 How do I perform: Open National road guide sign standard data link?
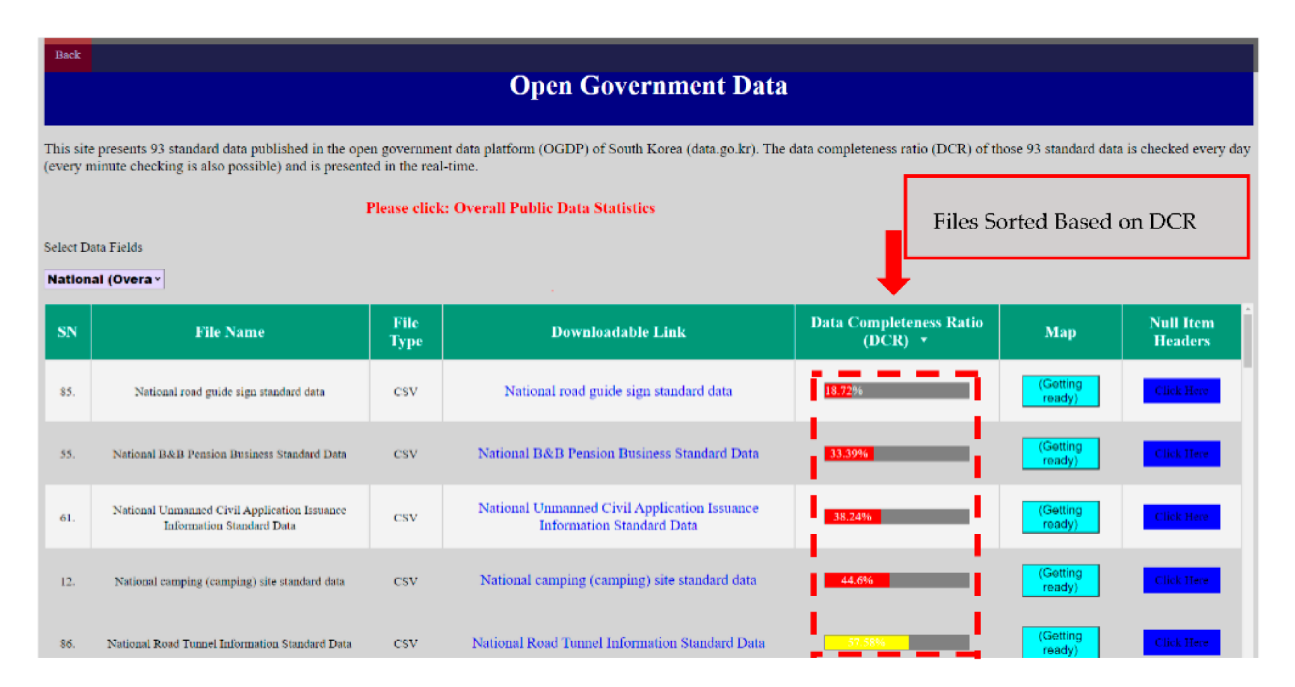(x=618, y=391)
